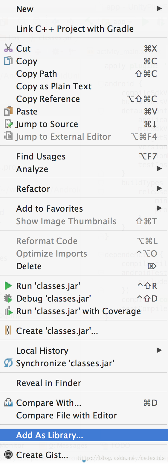The height and width of the screenshot is (464, 168).
Task: Expand the Analyze submenu arrow
Action: pyautogui.click(x=159, y=169)
